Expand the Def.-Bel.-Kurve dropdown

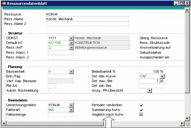point(162,76)
